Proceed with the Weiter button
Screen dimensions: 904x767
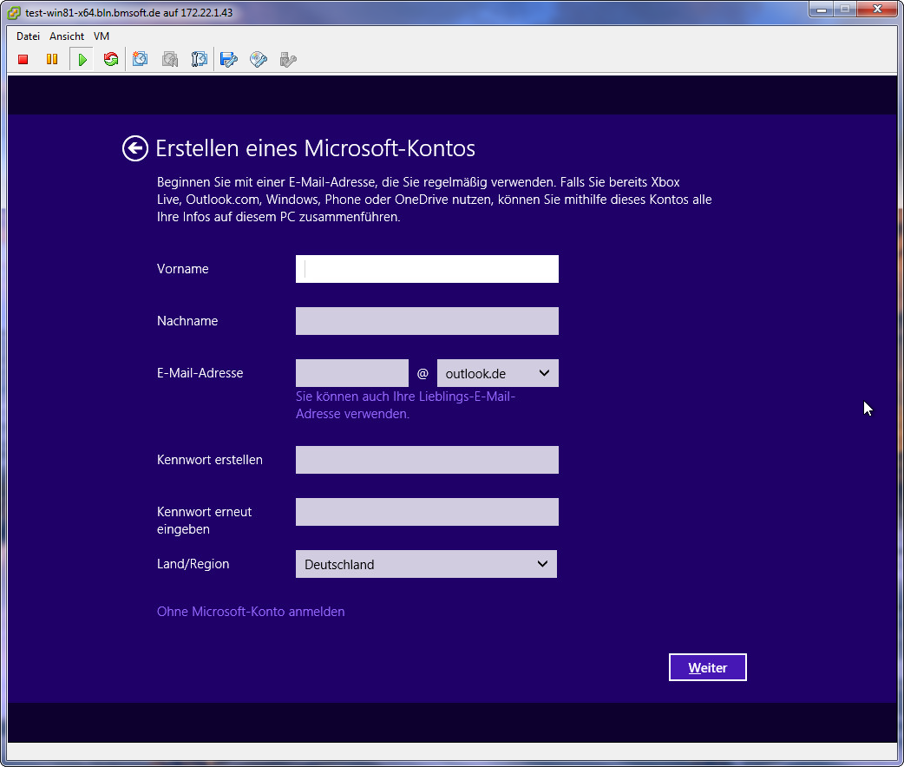(x=707, y=667)
